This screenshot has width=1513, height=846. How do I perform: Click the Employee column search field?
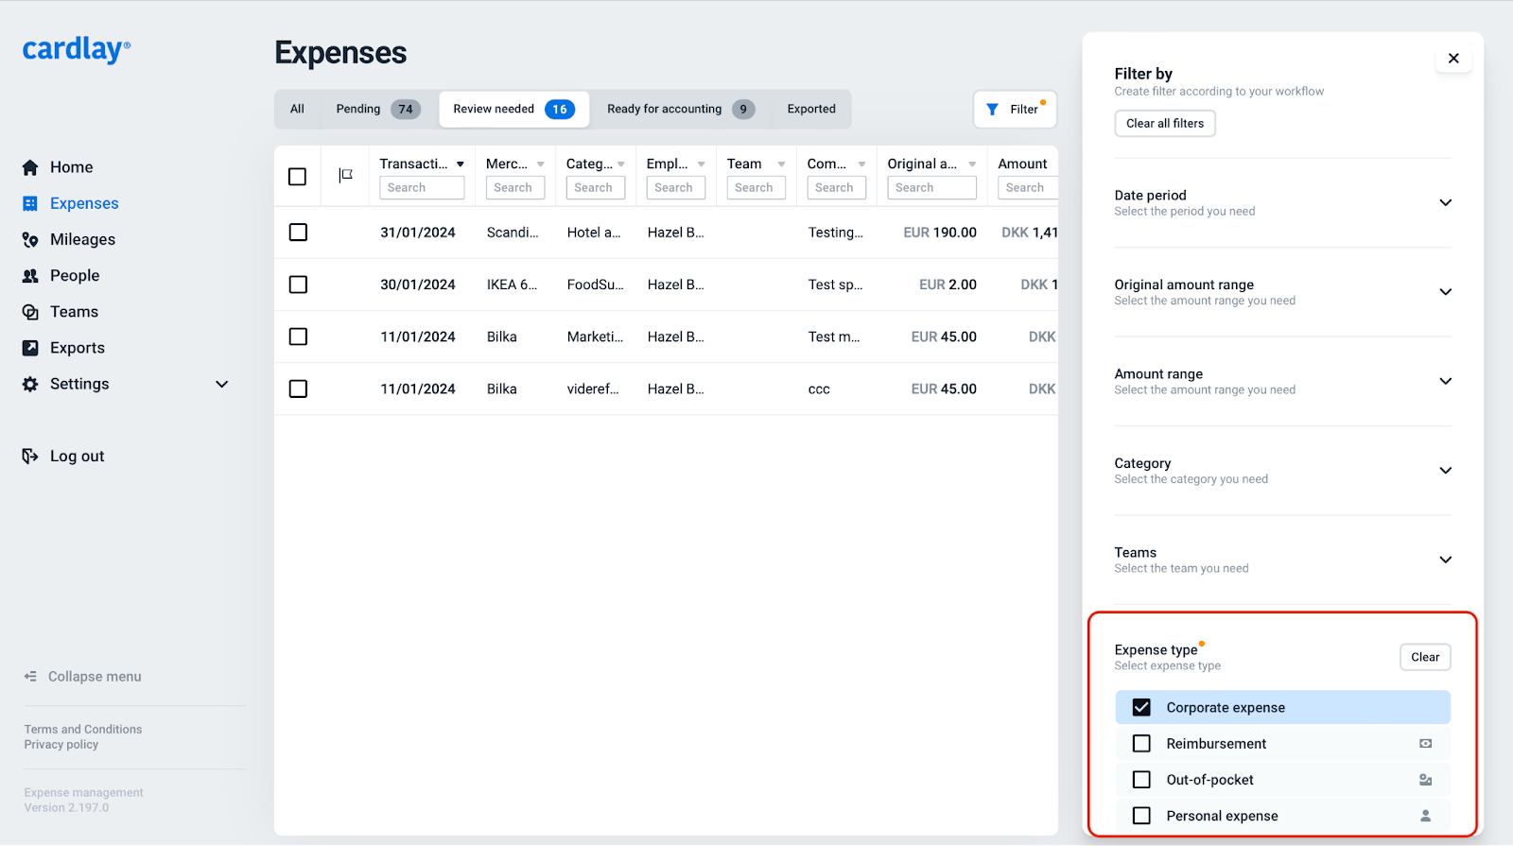pos(676,188)
